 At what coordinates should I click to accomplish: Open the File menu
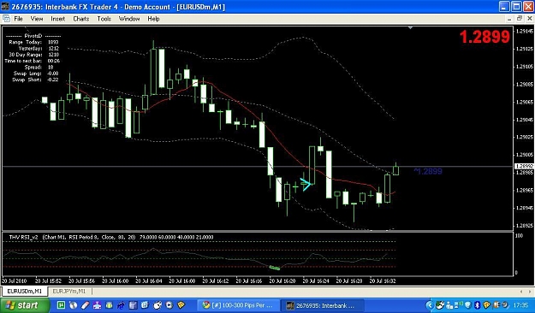(18, 19)
